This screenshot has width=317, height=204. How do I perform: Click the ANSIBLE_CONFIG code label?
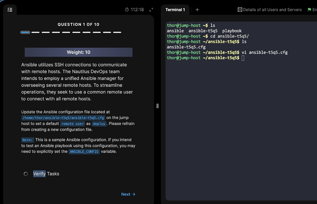coord(84,152)
